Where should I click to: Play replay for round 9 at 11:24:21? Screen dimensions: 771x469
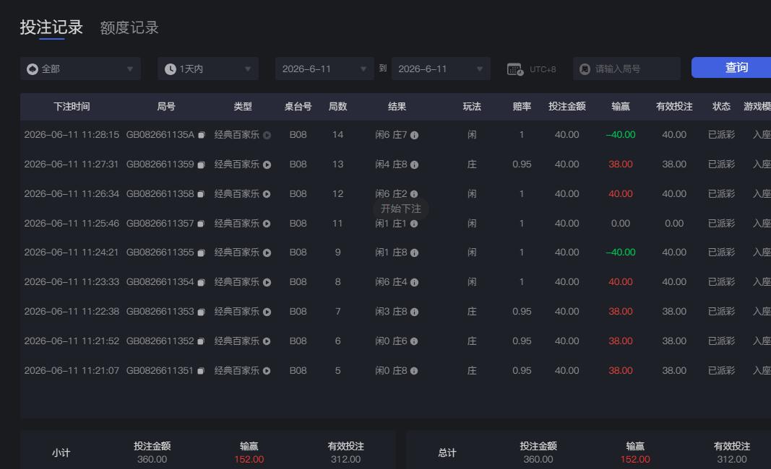point(267,253)
